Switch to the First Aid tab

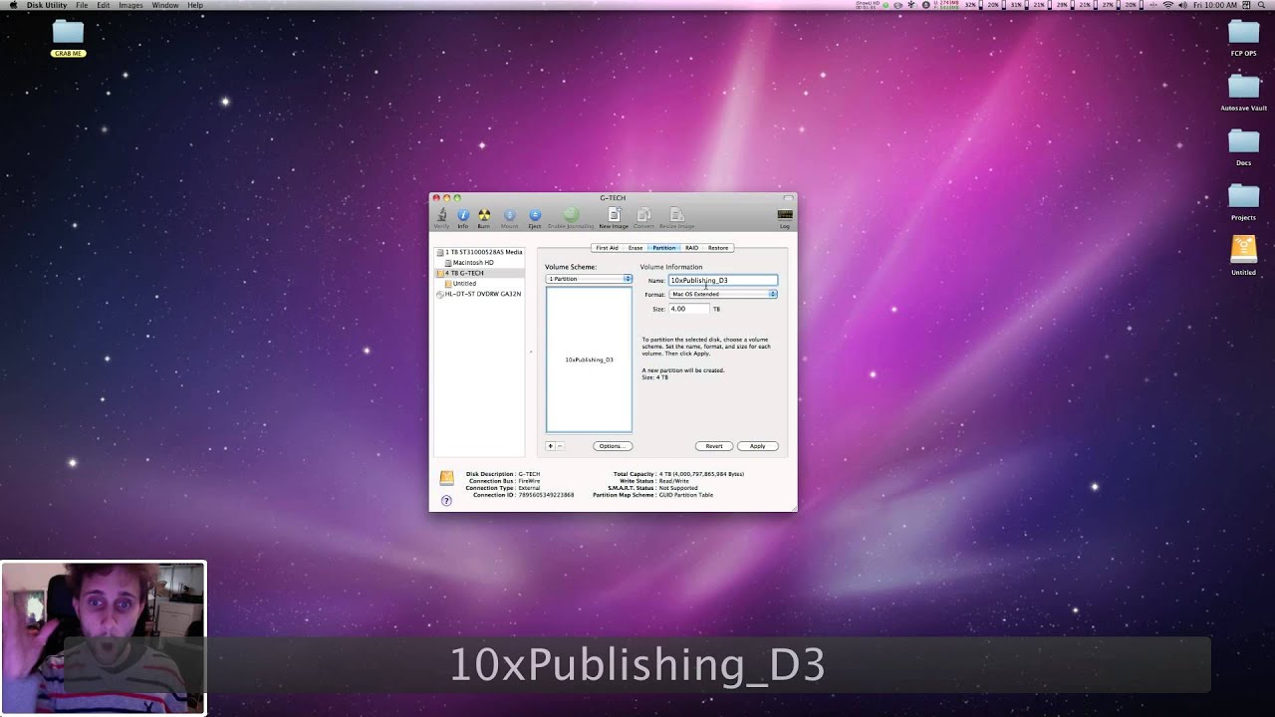click(607, 248)
